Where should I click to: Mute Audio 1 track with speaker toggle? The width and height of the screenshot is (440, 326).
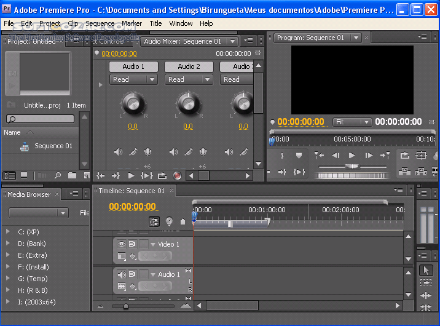[121, 274]
